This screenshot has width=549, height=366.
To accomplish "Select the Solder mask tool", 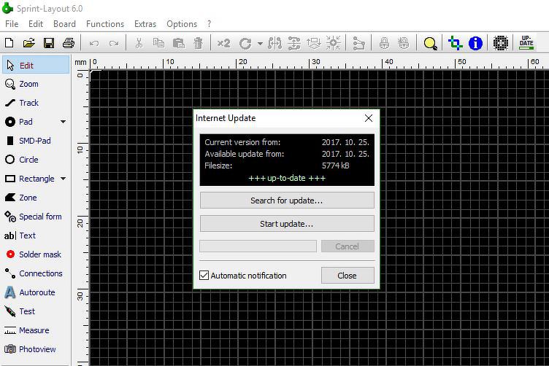I will (36, 254).
